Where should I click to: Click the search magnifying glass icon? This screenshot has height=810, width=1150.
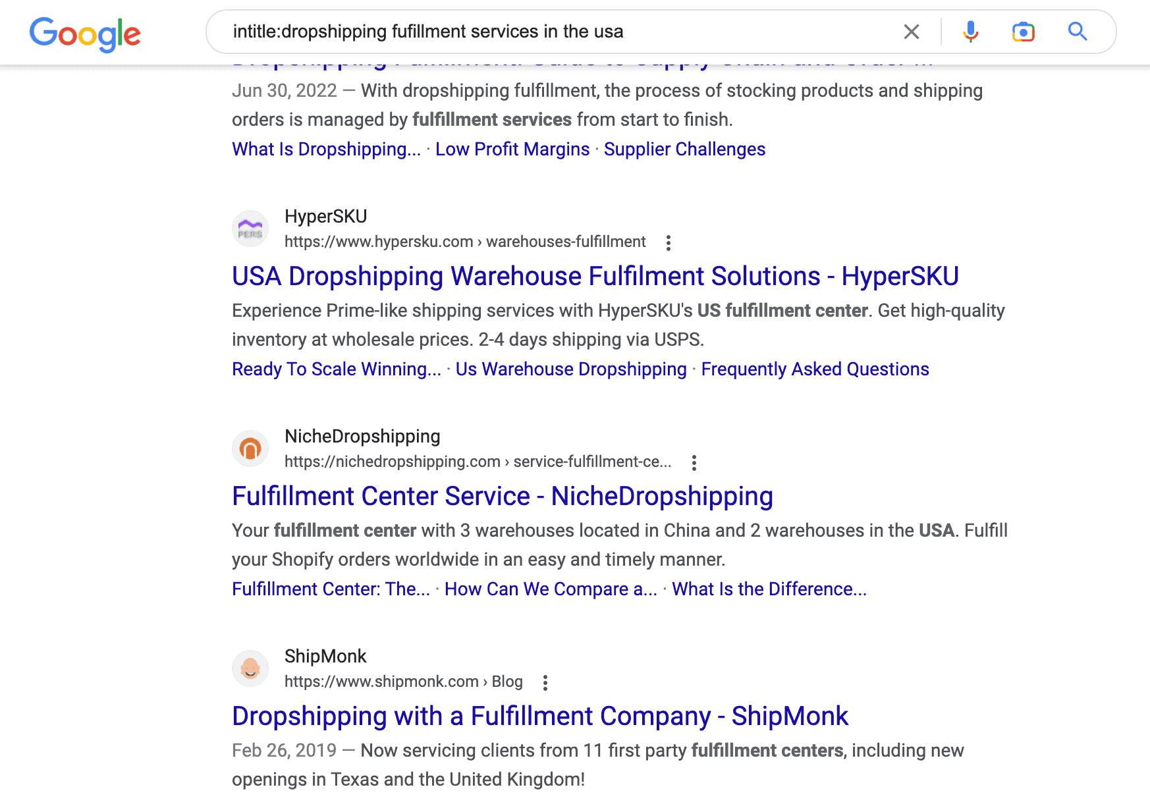[1078, 31]
